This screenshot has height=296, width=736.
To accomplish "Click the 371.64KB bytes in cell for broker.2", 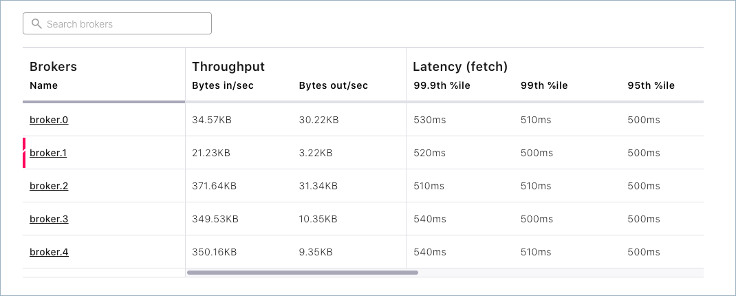I will point(215,186).
